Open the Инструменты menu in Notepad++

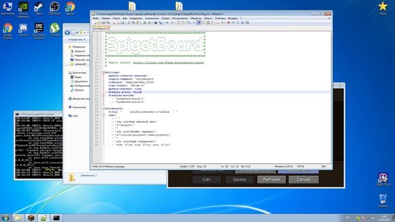click(180, 18)
